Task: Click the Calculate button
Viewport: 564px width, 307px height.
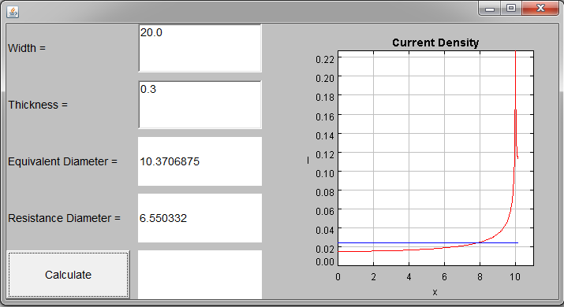Action: click(x=68, y=274)
